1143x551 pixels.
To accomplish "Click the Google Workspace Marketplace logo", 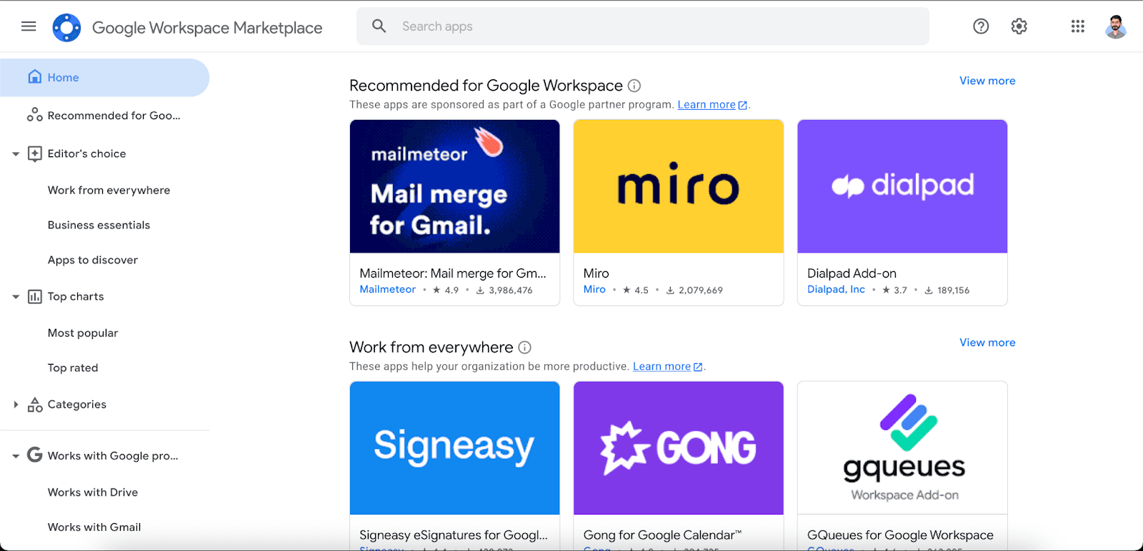I will point(66,28).
